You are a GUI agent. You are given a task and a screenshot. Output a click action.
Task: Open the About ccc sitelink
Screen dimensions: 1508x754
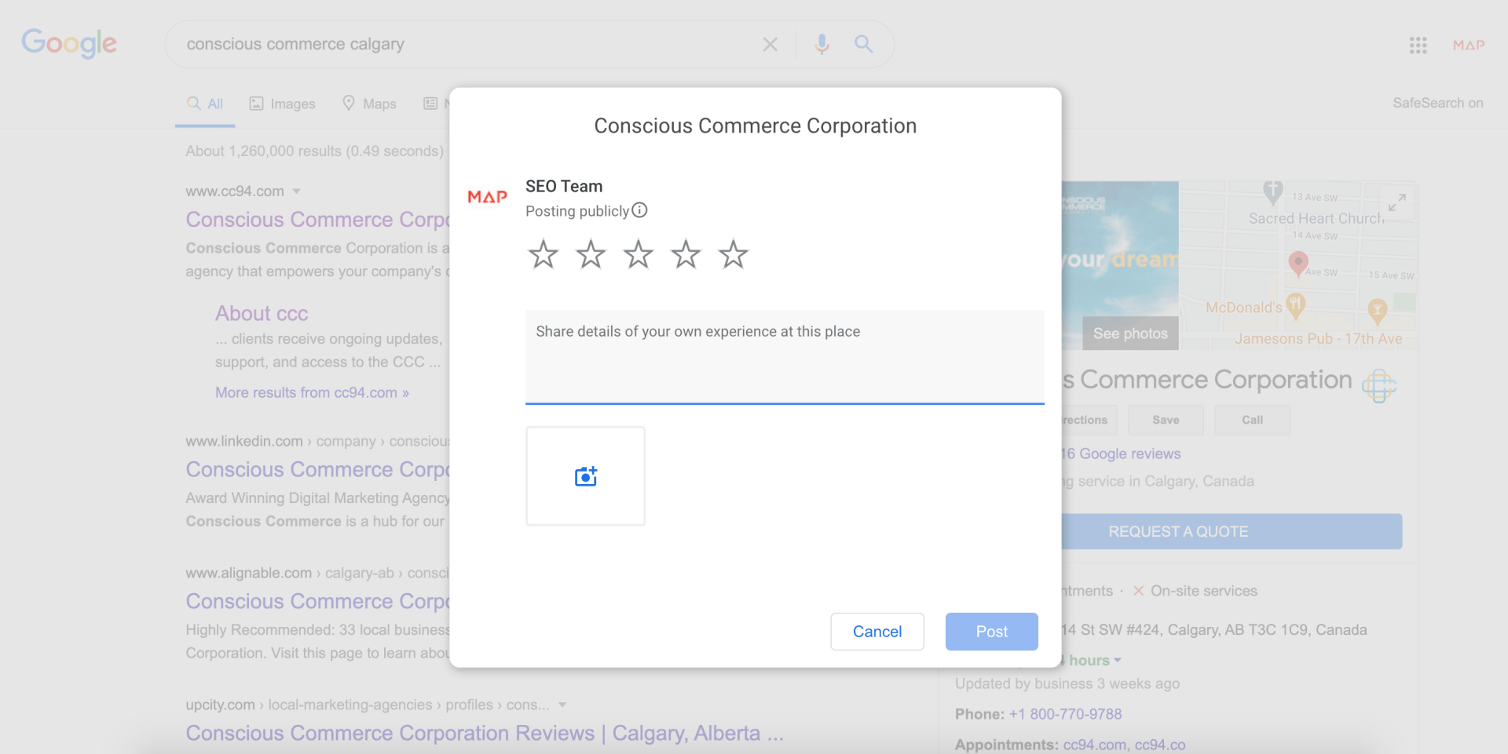click(x=262, y=313)
